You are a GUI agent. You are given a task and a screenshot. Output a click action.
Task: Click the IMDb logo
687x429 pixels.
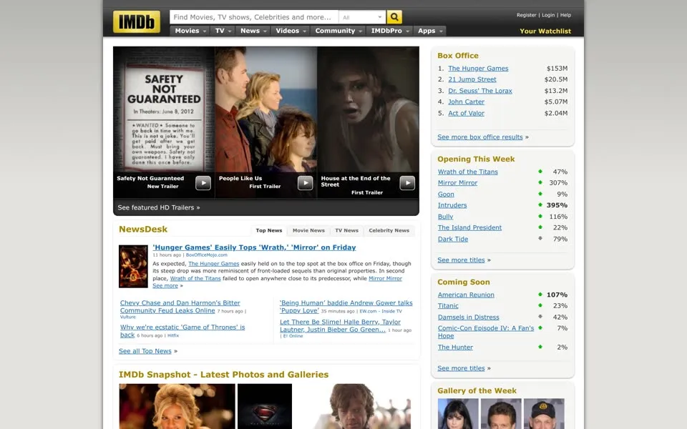pyautogui.click(x=136, y=21)
